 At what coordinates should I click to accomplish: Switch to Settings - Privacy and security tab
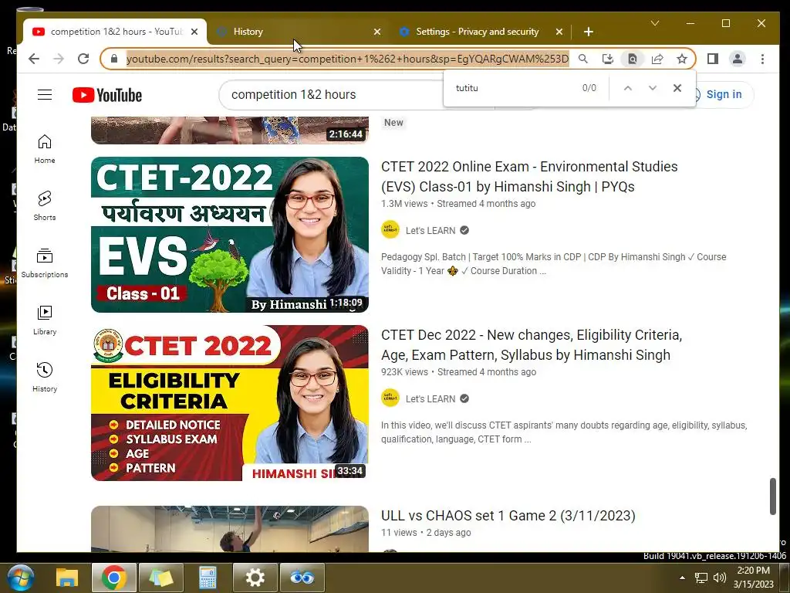477,32
